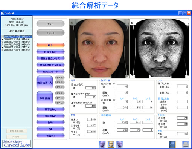The width and height of the screenshot is (192, 149).
Task: Toggle checkbox for 2006年02月17日 14時40分 entry
Action: pos(2,39)
